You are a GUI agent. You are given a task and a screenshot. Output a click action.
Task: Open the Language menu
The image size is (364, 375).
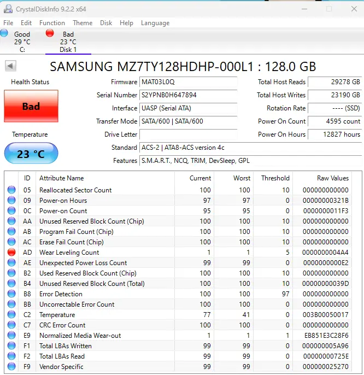point(155,23)
